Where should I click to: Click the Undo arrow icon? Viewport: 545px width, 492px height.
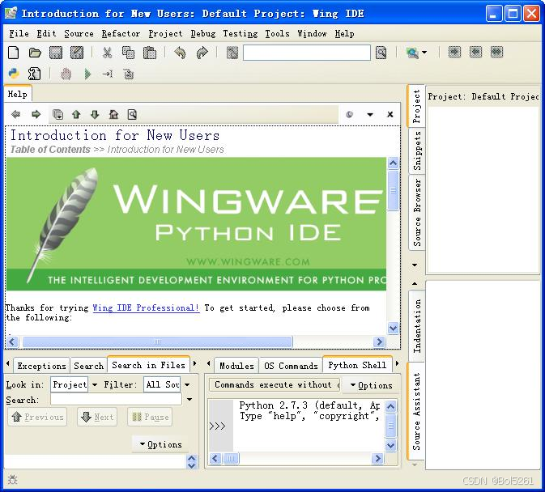[180, 53]
